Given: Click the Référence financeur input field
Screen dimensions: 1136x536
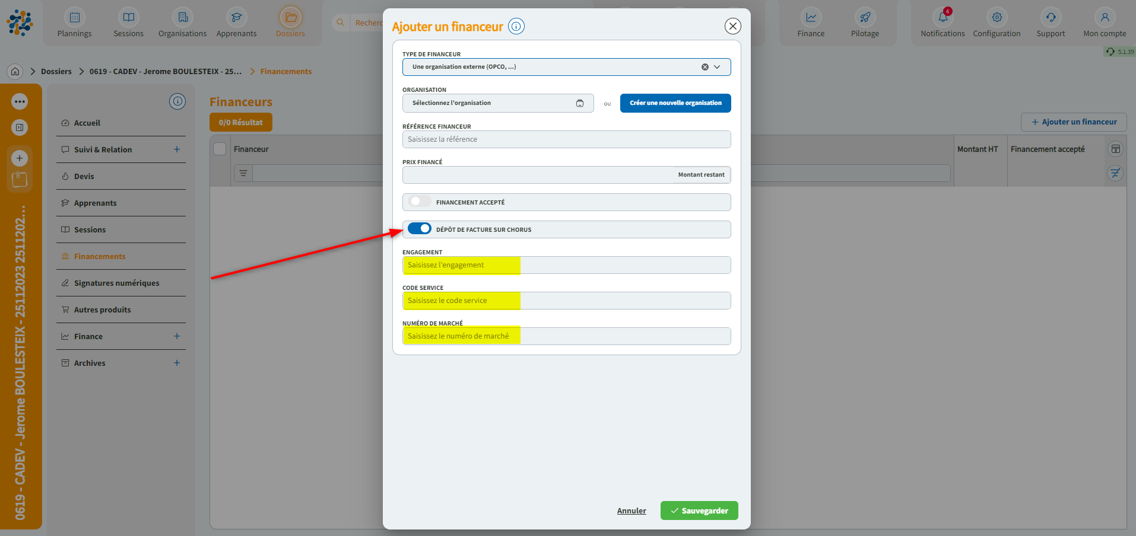Looking at the screenshot, I should [566, 139].
